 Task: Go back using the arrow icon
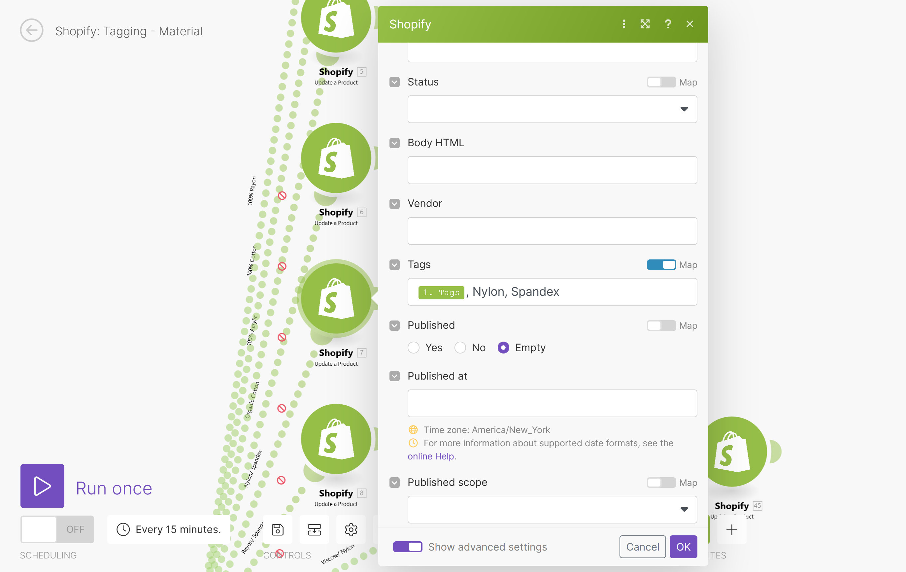[x=32, y=30]
